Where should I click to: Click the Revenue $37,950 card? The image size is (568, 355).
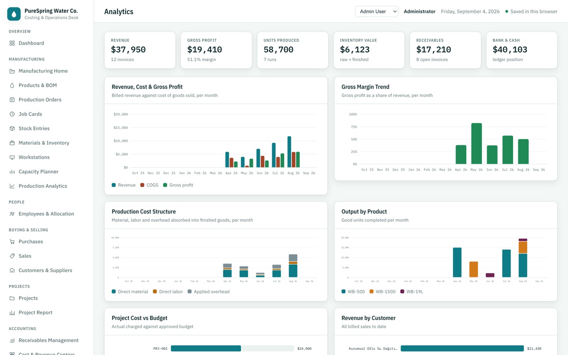click(x=140, y=50)
